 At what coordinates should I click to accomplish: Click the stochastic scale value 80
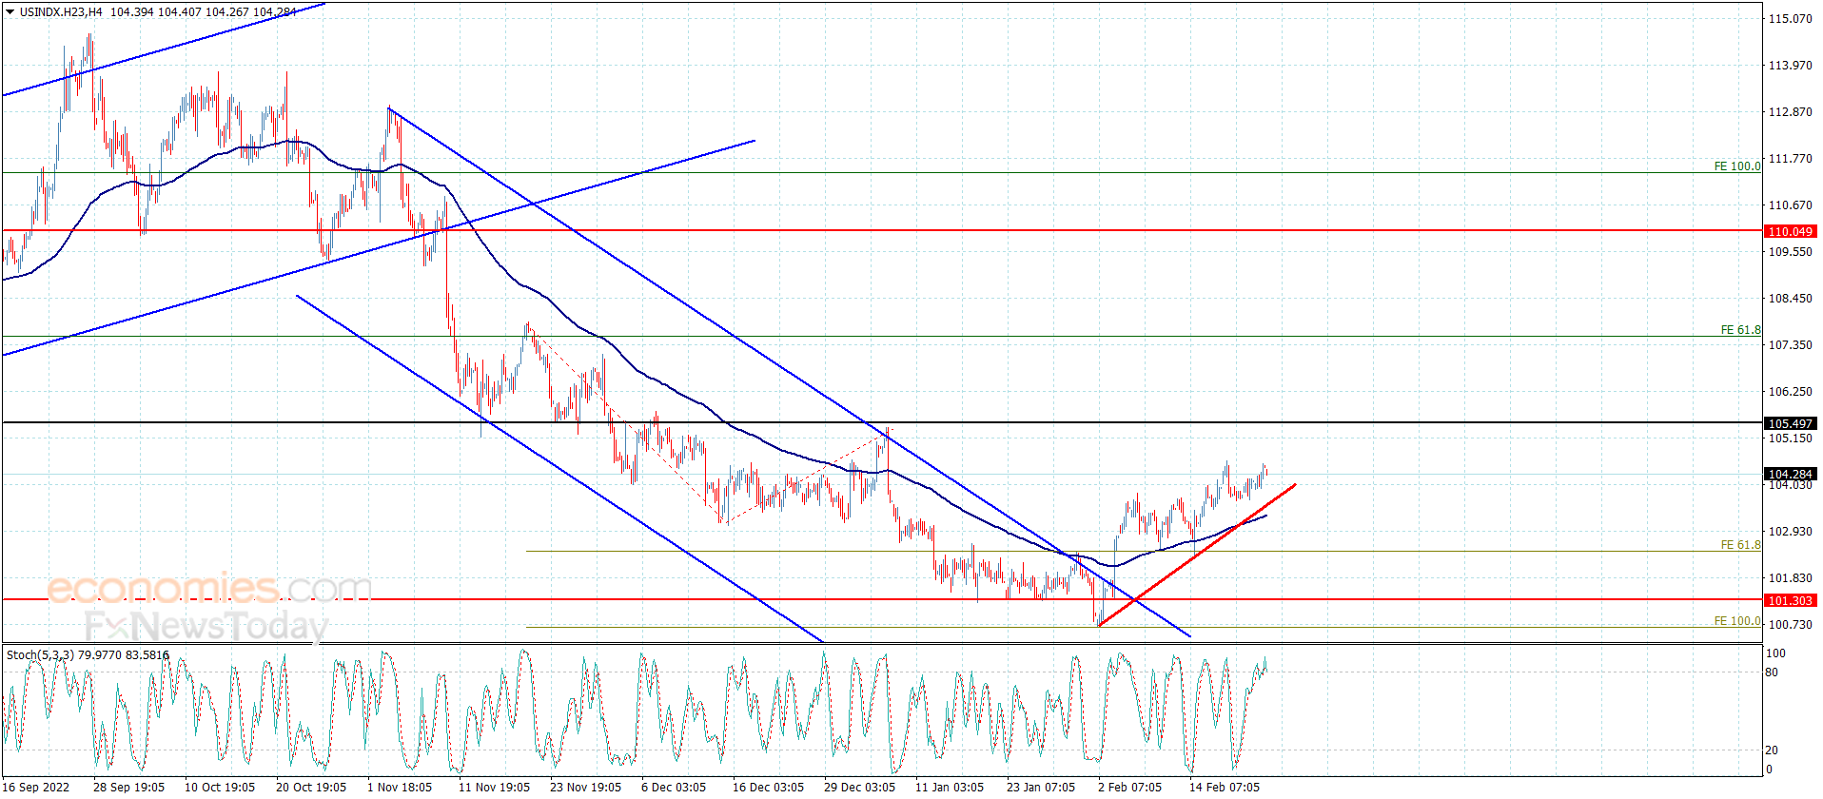coord(1772,672)
